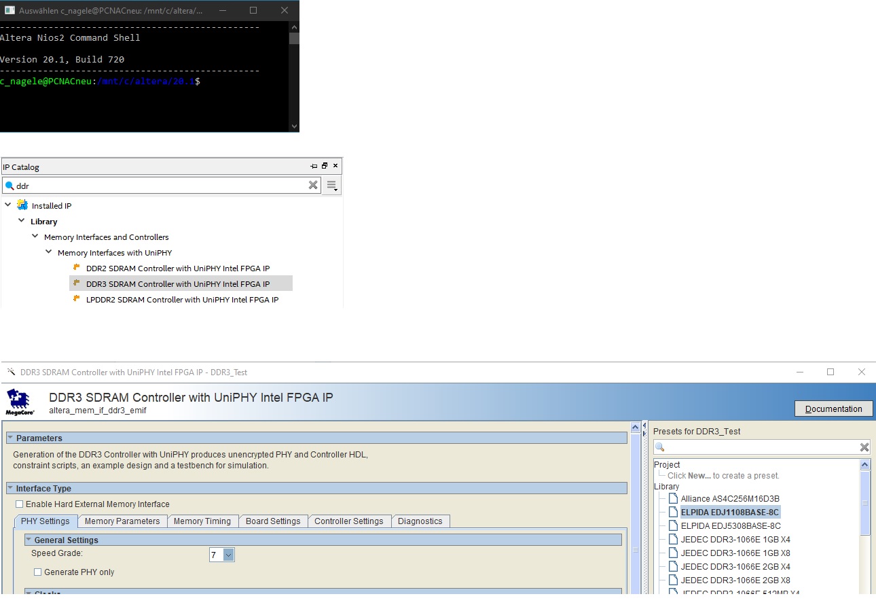Image resolution: width=876 pixels, height=607 pixels.
Task: Click the Installed IP label
Action: (52, 206)
